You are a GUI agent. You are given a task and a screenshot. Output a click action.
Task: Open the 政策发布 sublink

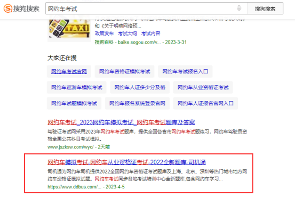[x=104, y=34]
